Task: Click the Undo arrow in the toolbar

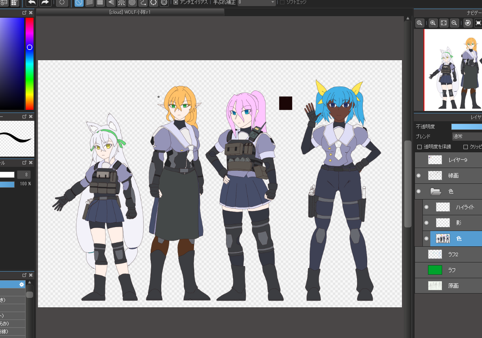Action: [32, 2]
